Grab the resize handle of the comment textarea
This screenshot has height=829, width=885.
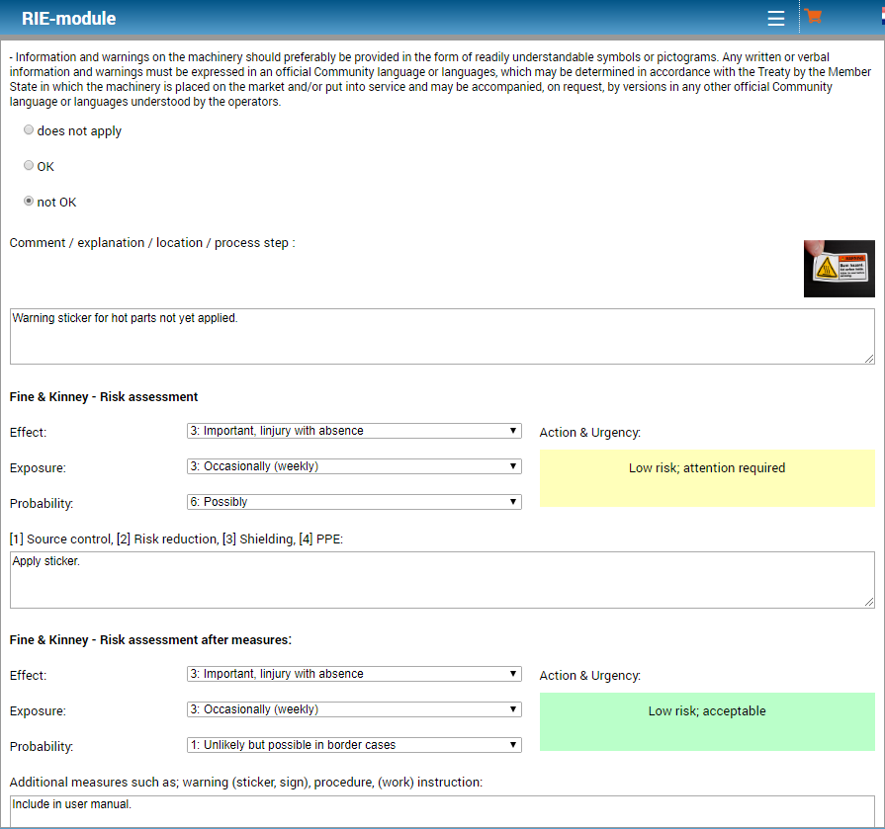click(x=869, y=358)
